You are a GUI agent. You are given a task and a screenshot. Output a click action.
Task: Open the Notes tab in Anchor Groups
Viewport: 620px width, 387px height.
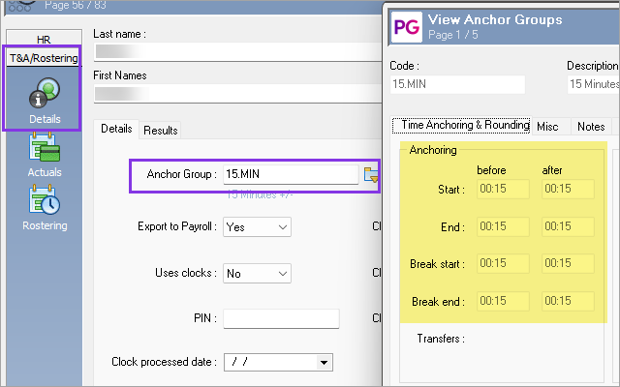click(591, 127)
